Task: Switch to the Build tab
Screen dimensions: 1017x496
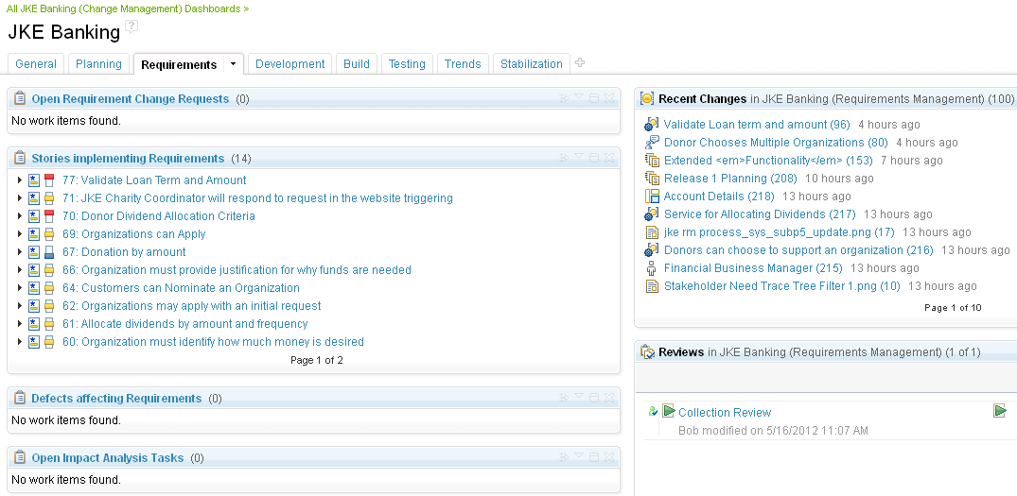Action: [356, 64]
